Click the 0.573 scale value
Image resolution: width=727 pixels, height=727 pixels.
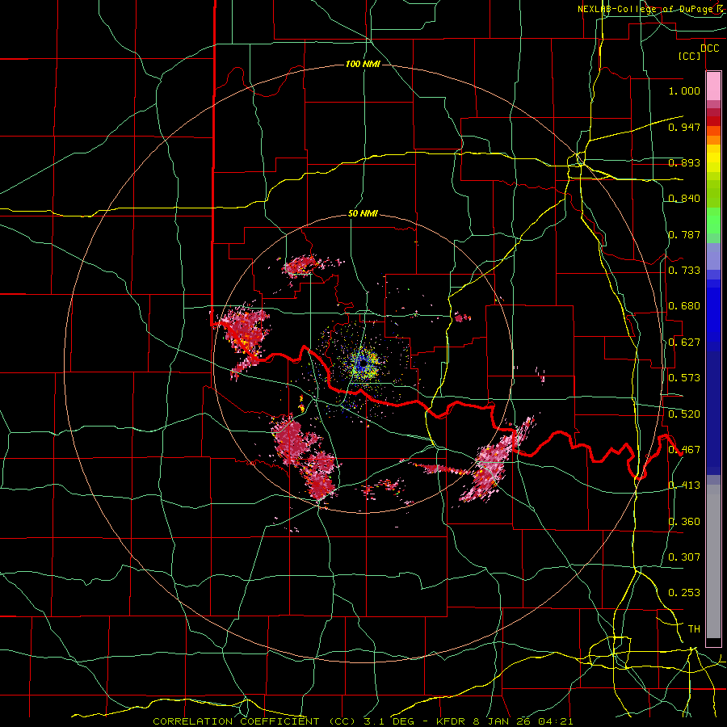click(x=684, y=378)
